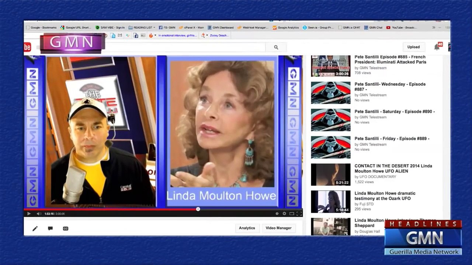Open the FB: GMN bookmark

tap(167, 28)
